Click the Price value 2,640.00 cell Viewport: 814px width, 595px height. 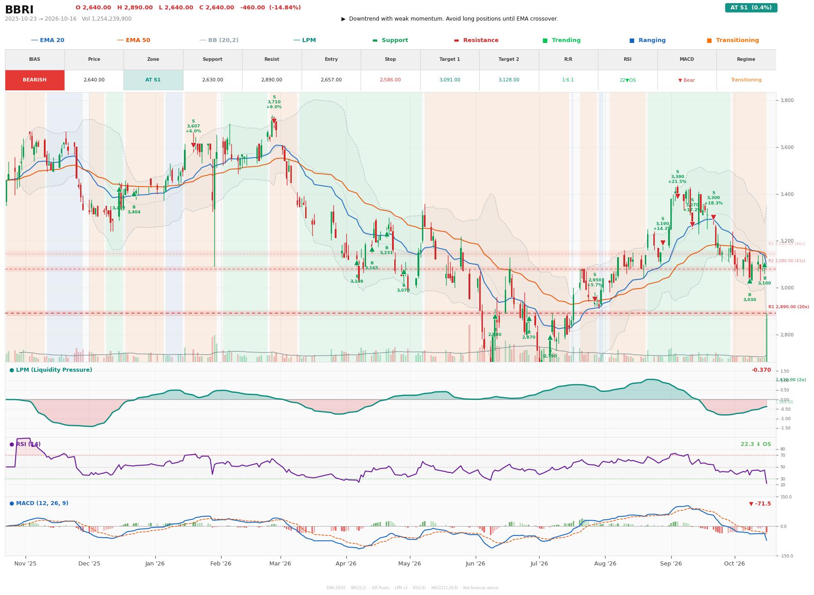[x=94, y=80]
